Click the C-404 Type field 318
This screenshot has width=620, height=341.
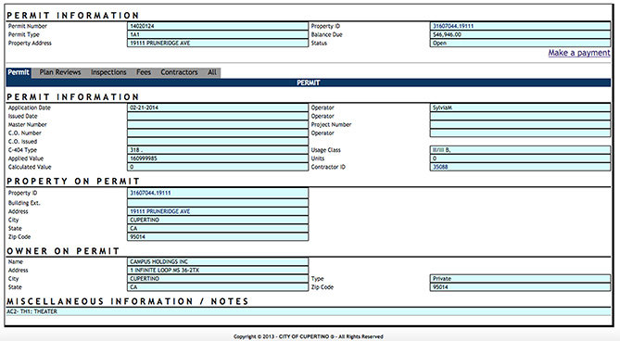(218, 150)
